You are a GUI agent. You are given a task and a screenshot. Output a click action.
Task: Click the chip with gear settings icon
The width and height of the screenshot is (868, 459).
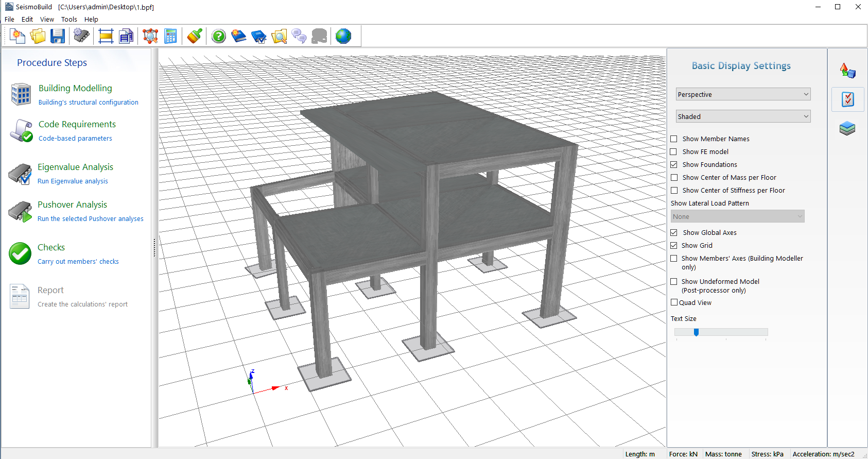click(81, 36)
